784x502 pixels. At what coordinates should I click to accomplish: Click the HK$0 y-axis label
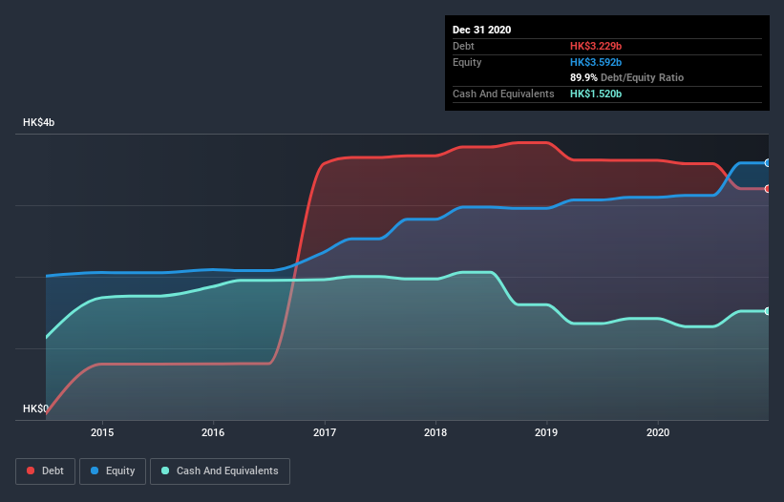click(35, 409)
